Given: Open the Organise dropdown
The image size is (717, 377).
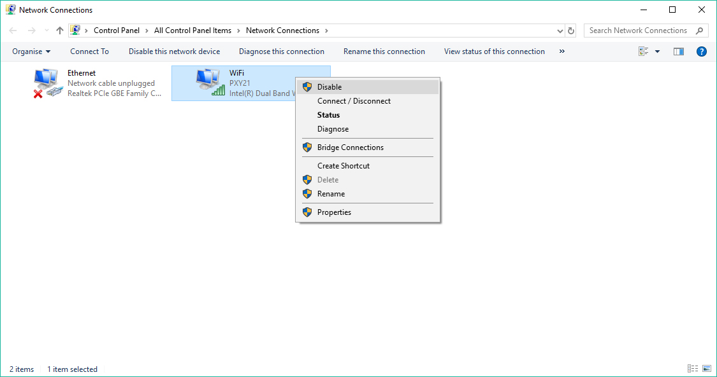Looking at the screenshot, I should click(31, 51).
